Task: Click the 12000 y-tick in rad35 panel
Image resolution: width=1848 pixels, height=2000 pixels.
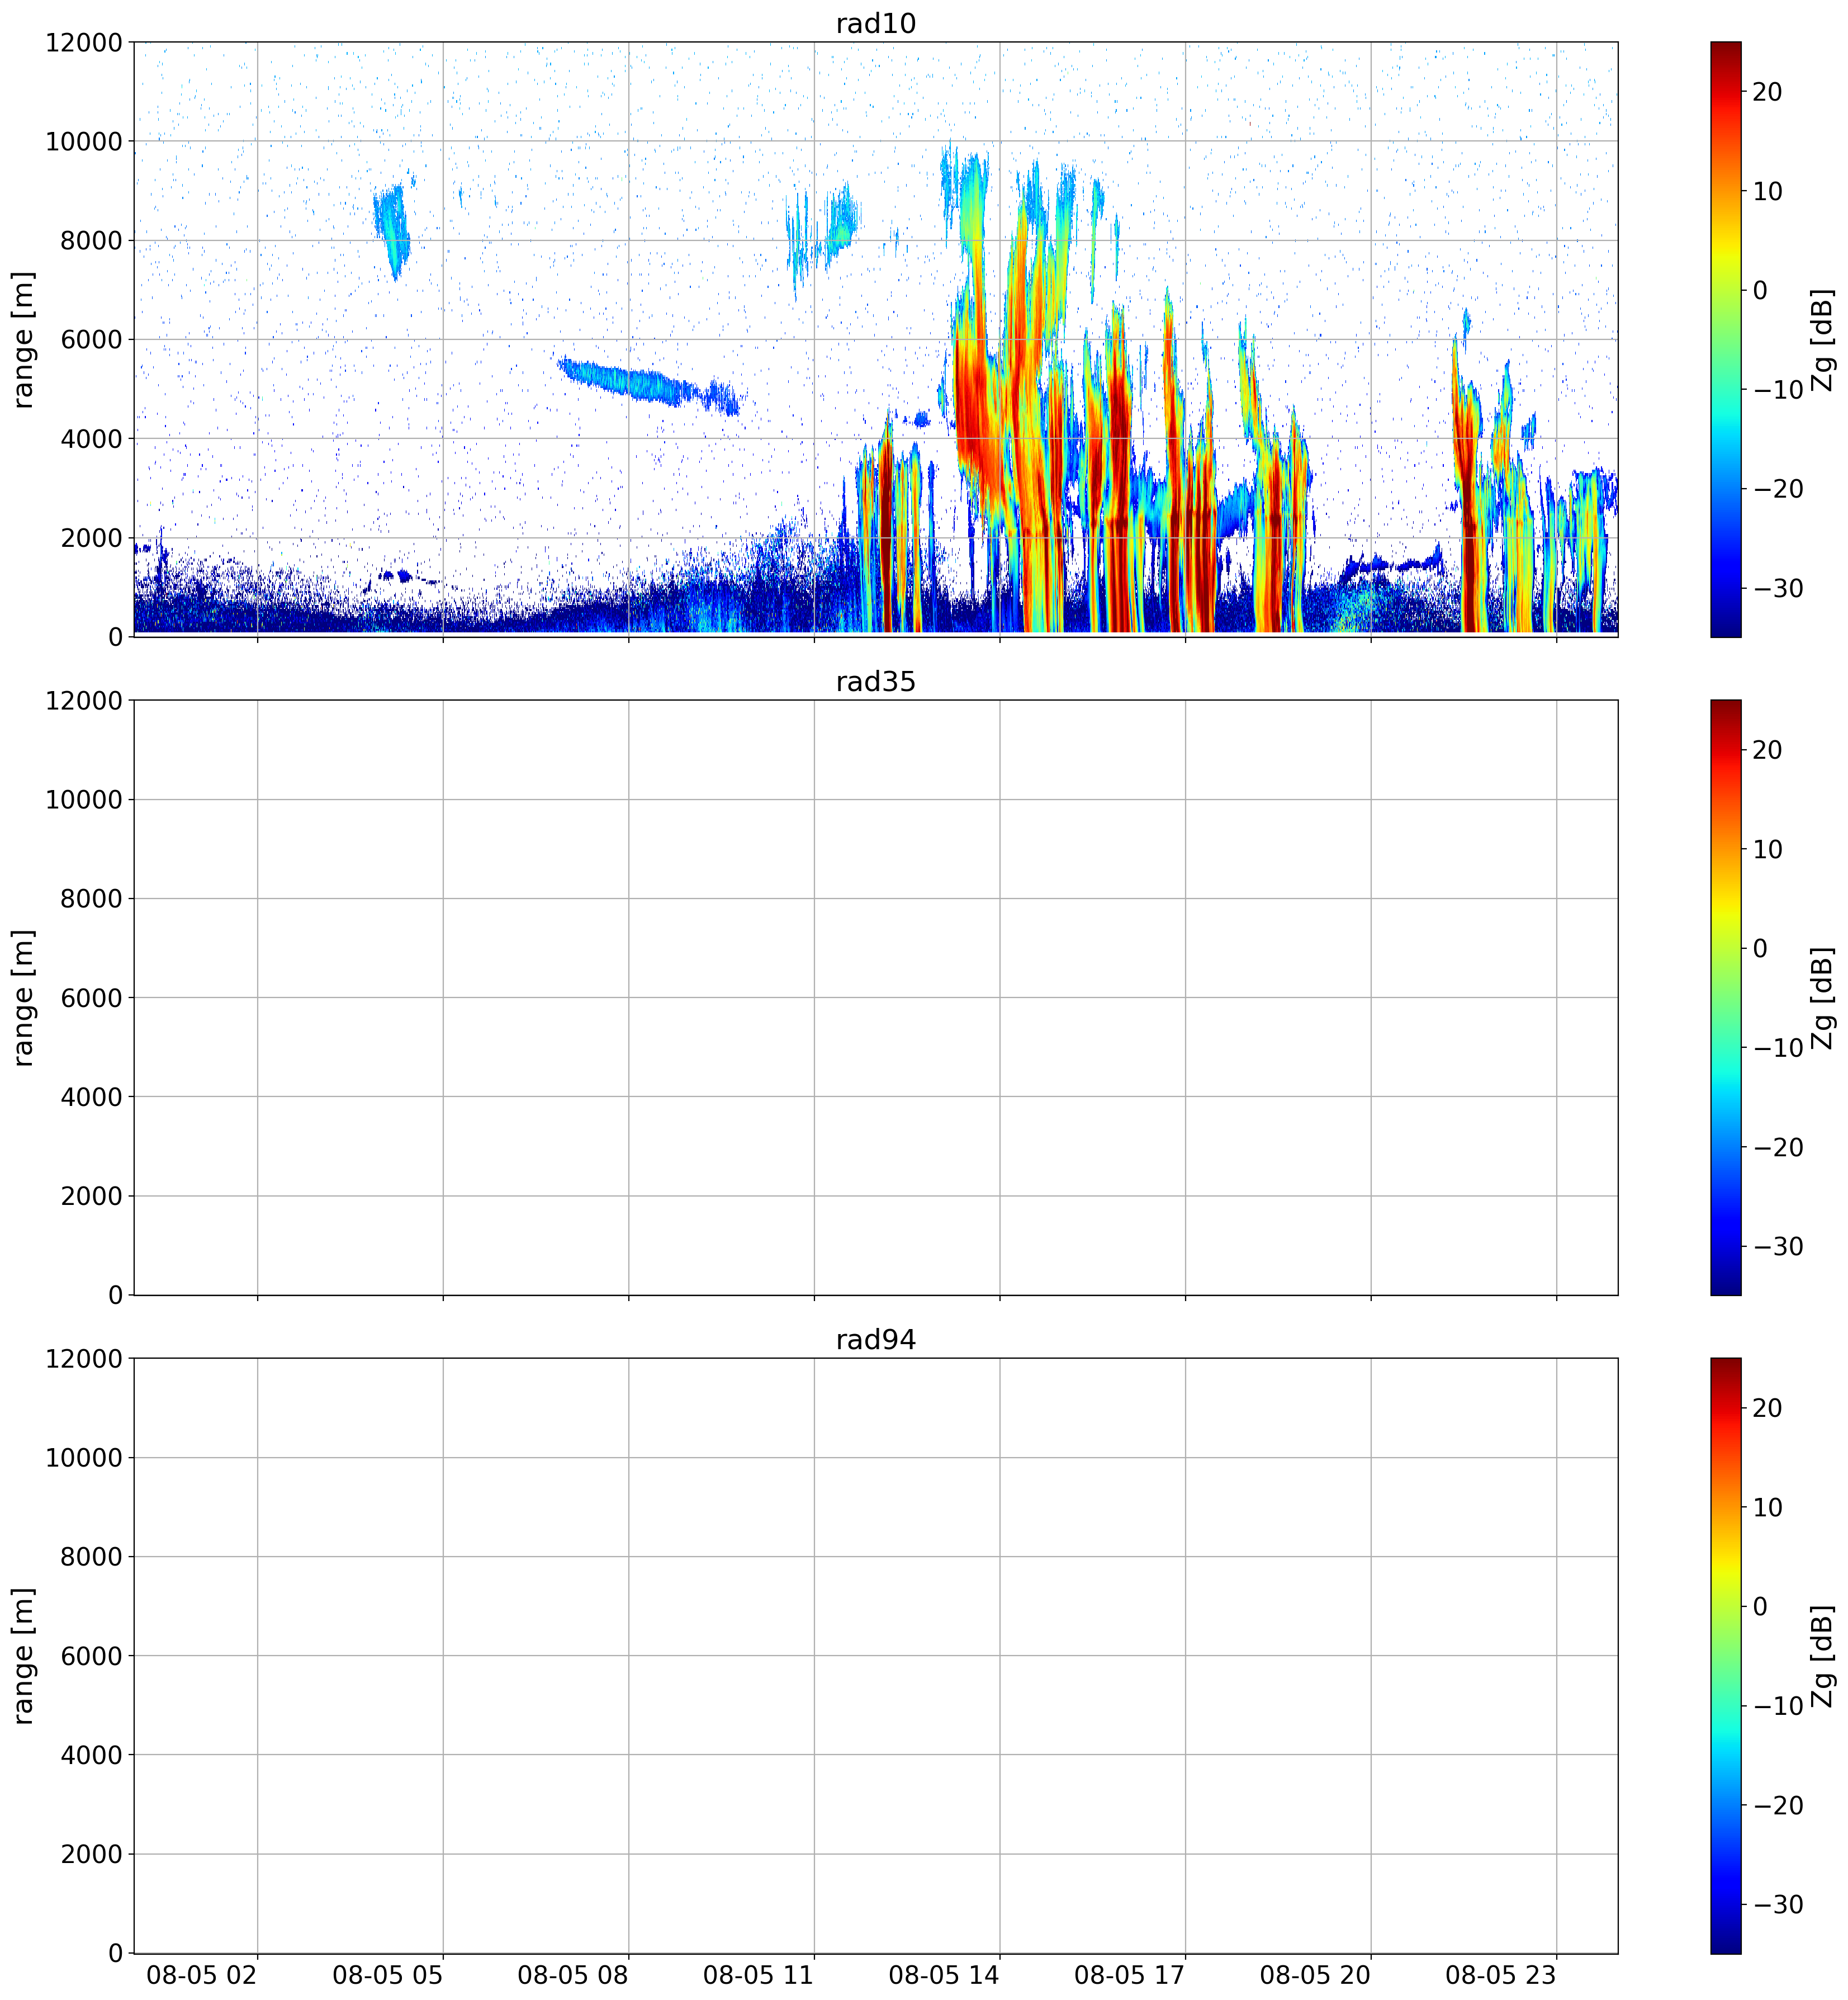Action: (84, 700)
